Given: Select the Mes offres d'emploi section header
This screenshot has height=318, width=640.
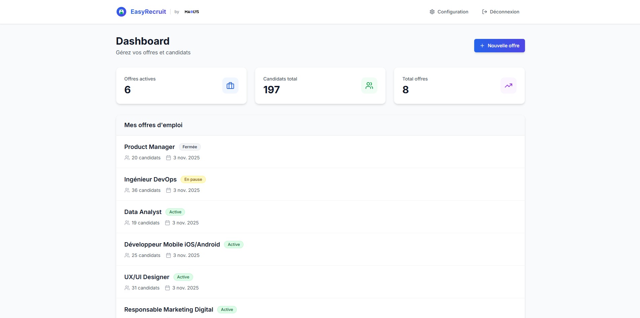Looking at the screenshot, I should click(153, 125).
